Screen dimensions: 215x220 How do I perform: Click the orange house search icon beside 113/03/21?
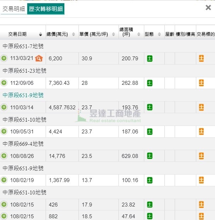click(x=39, y=58)
